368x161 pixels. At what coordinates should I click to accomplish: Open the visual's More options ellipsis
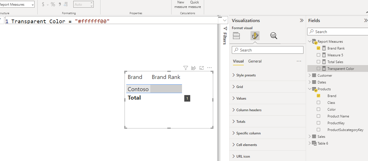click(209, 68)
